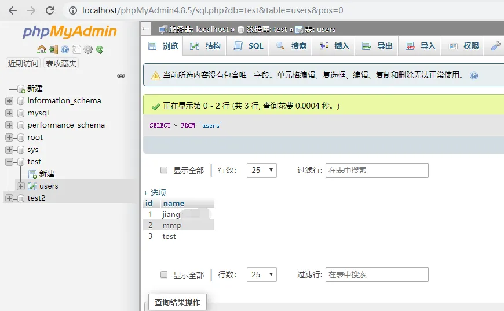Viewport: 504px width, 311px height.
Task: Open the 导出 tab
Action: [377, 46]
